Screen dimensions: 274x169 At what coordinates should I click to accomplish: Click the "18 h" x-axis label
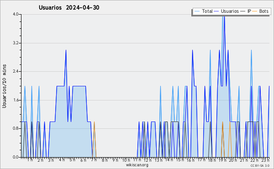coord(212,160)
